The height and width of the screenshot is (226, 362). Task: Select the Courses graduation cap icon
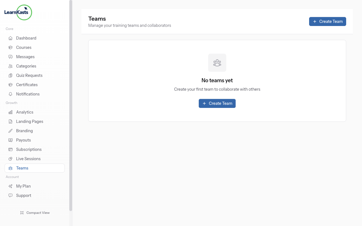point(10,47)
